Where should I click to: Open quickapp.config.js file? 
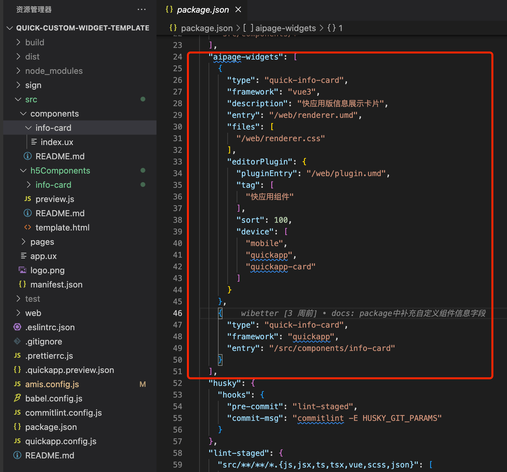click(x=61, y=441)
